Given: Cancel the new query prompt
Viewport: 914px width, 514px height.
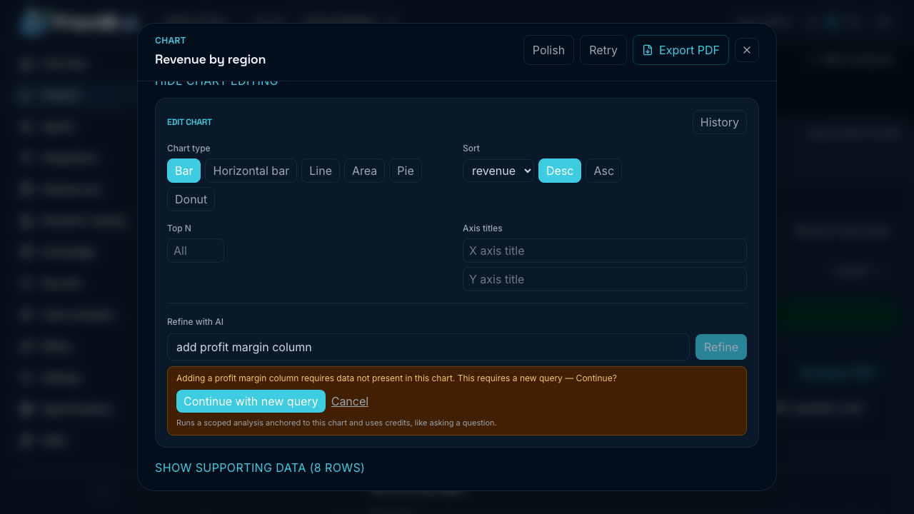Looking at the screenshot, I should pyautogui.click(x=350, y=401).
